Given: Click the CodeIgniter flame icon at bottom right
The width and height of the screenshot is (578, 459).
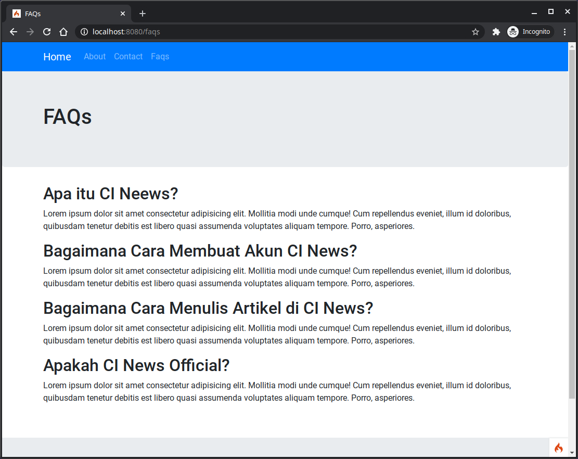Looking at the screenshot, I should pos(558,448).
